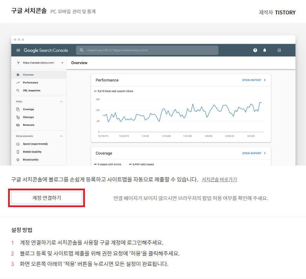Click the Inspect any URL search field
The image size is (306, 279).
(147, 50)
